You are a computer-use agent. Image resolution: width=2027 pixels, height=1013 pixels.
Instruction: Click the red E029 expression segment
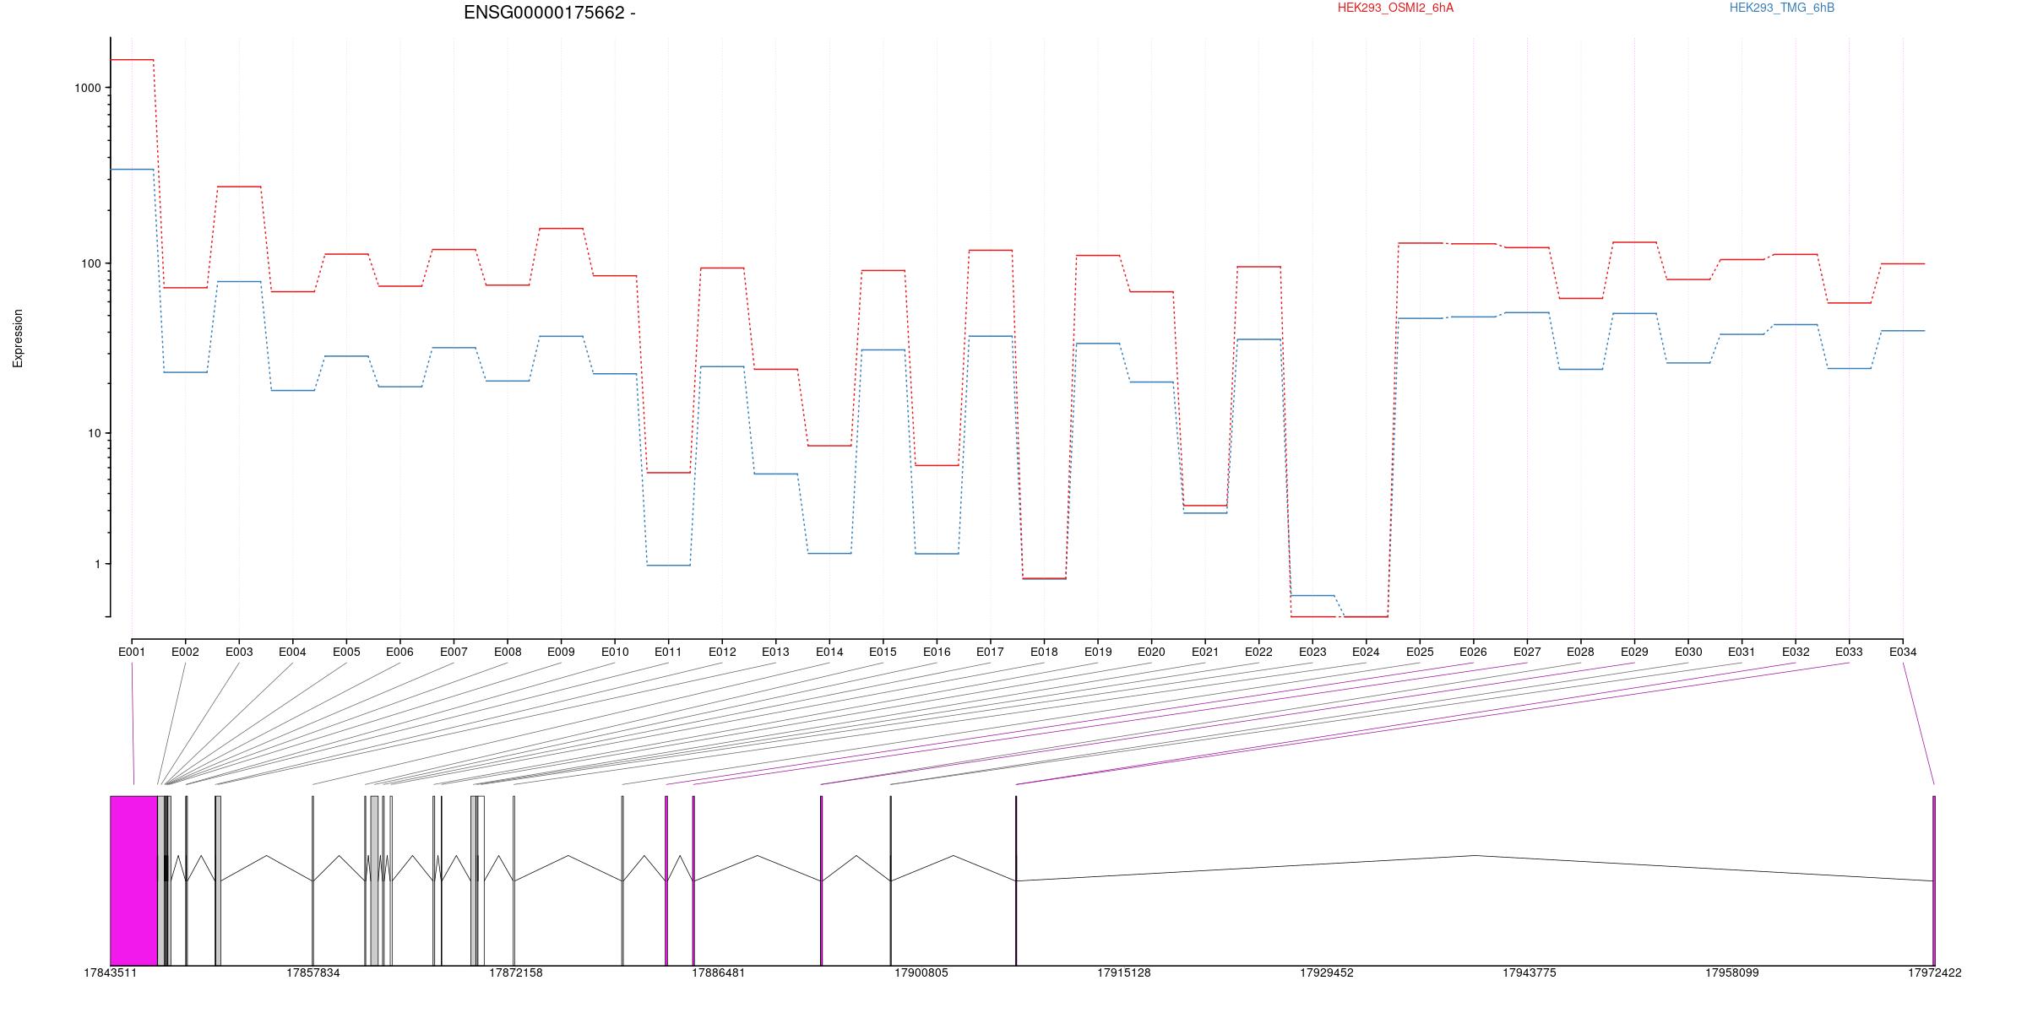(x=1634, y=242)
